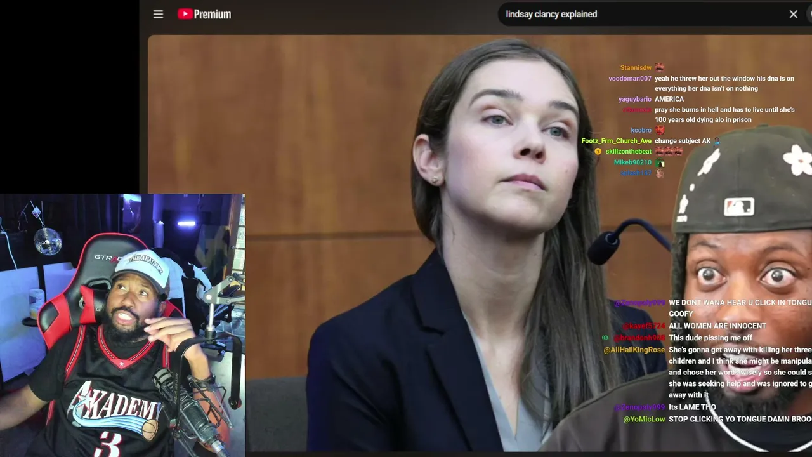
Task: Click chat username 'Mikeb90210'
Action: coord(632,162)
